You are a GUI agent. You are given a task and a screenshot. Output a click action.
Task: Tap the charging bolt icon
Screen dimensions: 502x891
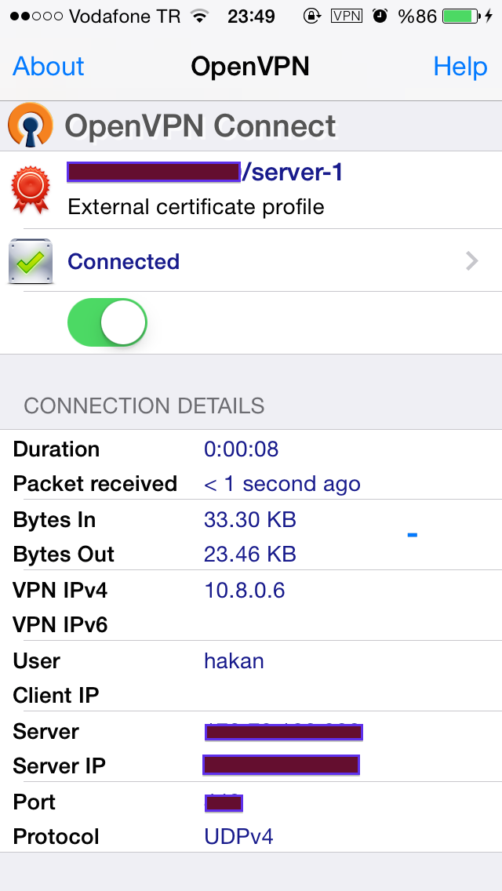tap(489, 16)
